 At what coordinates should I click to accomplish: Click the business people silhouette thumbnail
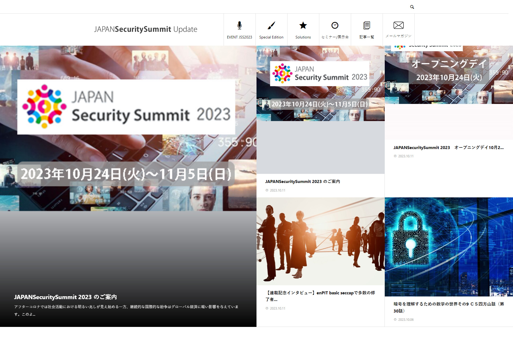tap(320, 240)
